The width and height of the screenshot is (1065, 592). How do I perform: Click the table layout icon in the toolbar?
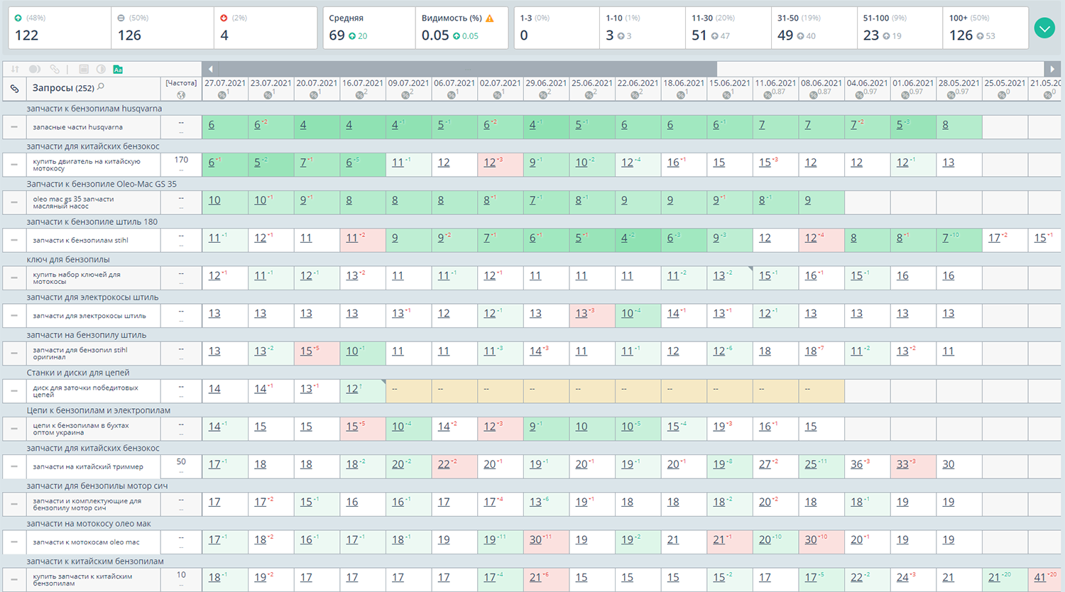pyautogui.click(x=84, y=70)
